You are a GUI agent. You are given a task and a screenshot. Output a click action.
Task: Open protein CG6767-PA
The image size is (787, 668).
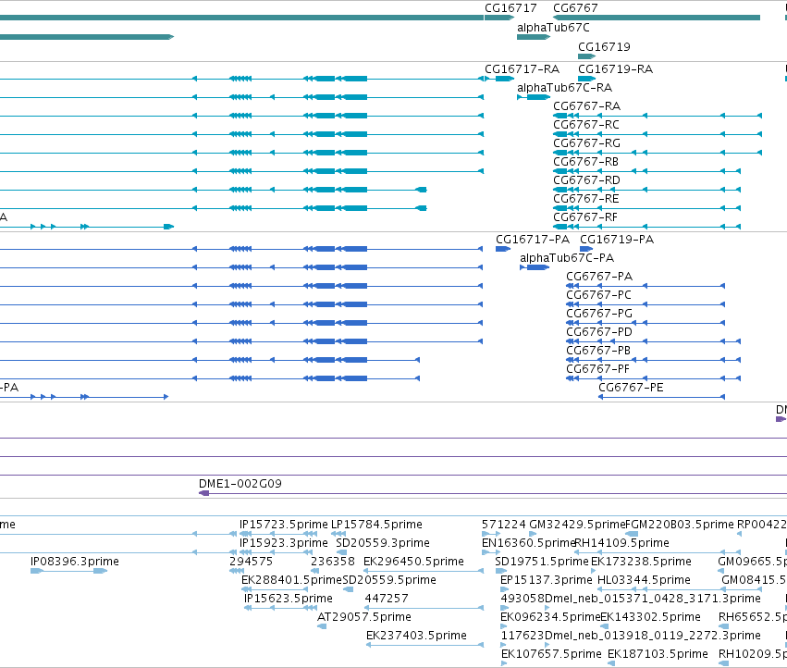[598, 277]
